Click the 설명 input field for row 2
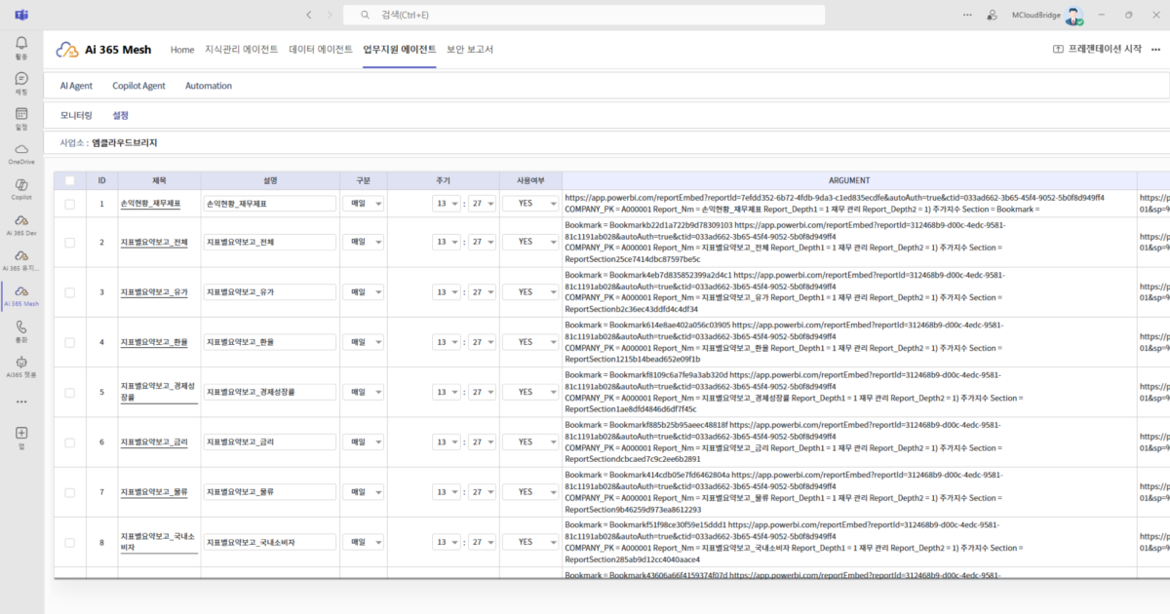 click(x=269, y=242)
